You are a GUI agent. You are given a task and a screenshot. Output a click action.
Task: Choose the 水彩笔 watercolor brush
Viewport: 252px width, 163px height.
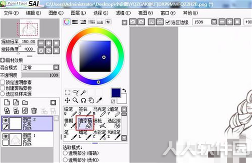[100, 135]
